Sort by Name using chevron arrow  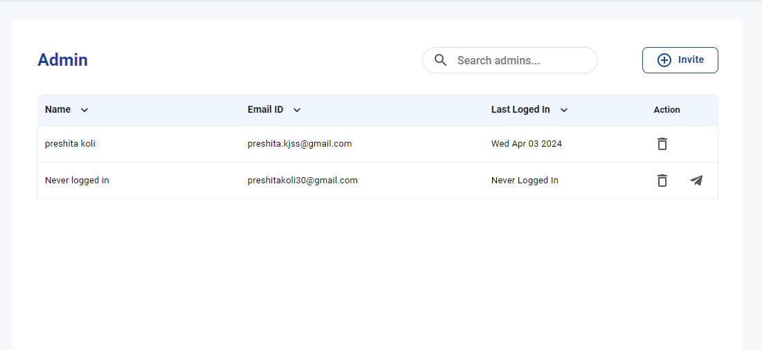(84, 110)
